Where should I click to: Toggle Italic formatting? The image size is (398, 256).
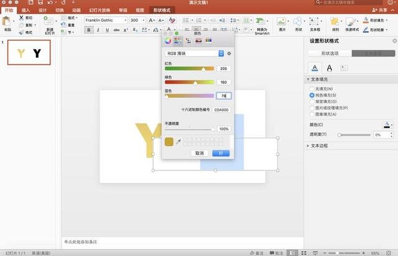point(98,30)
